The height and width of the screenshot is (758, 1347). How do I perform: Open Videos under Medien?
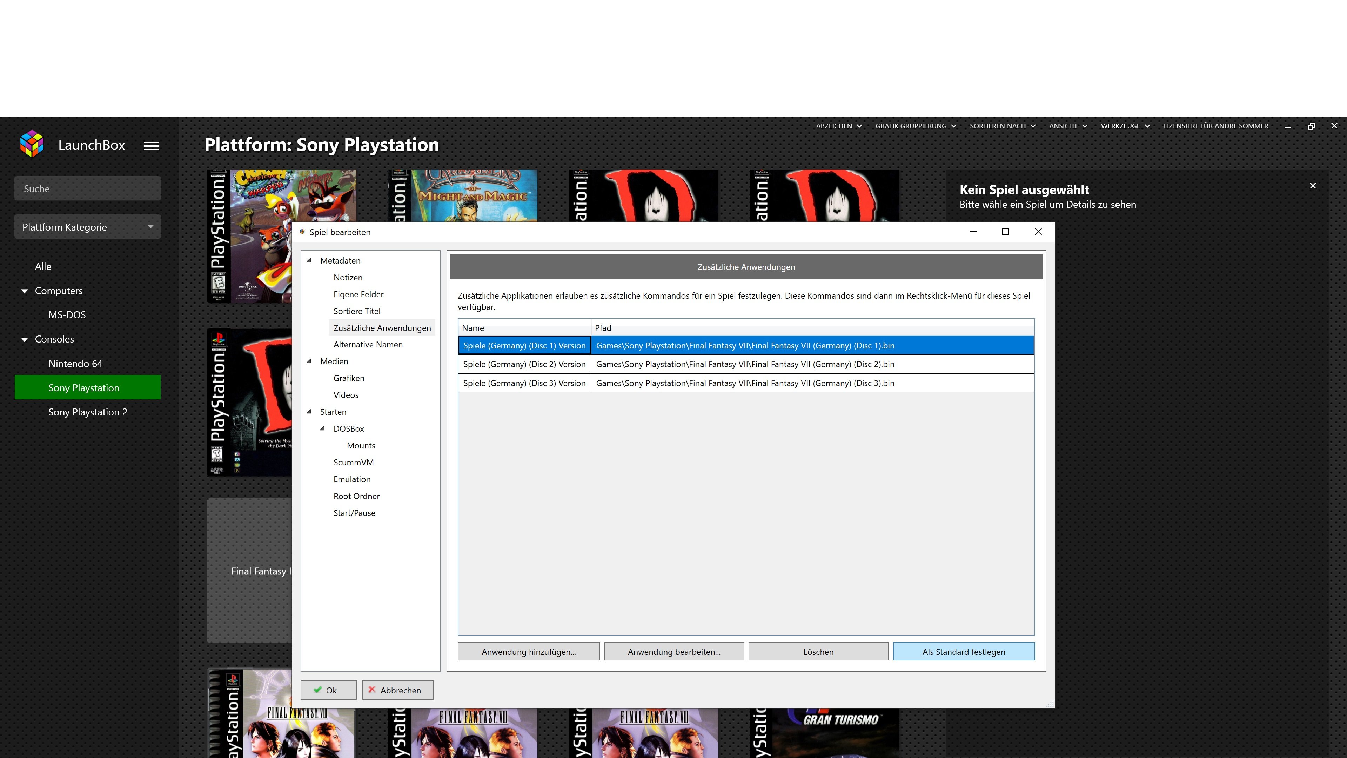tap(346, 395)
